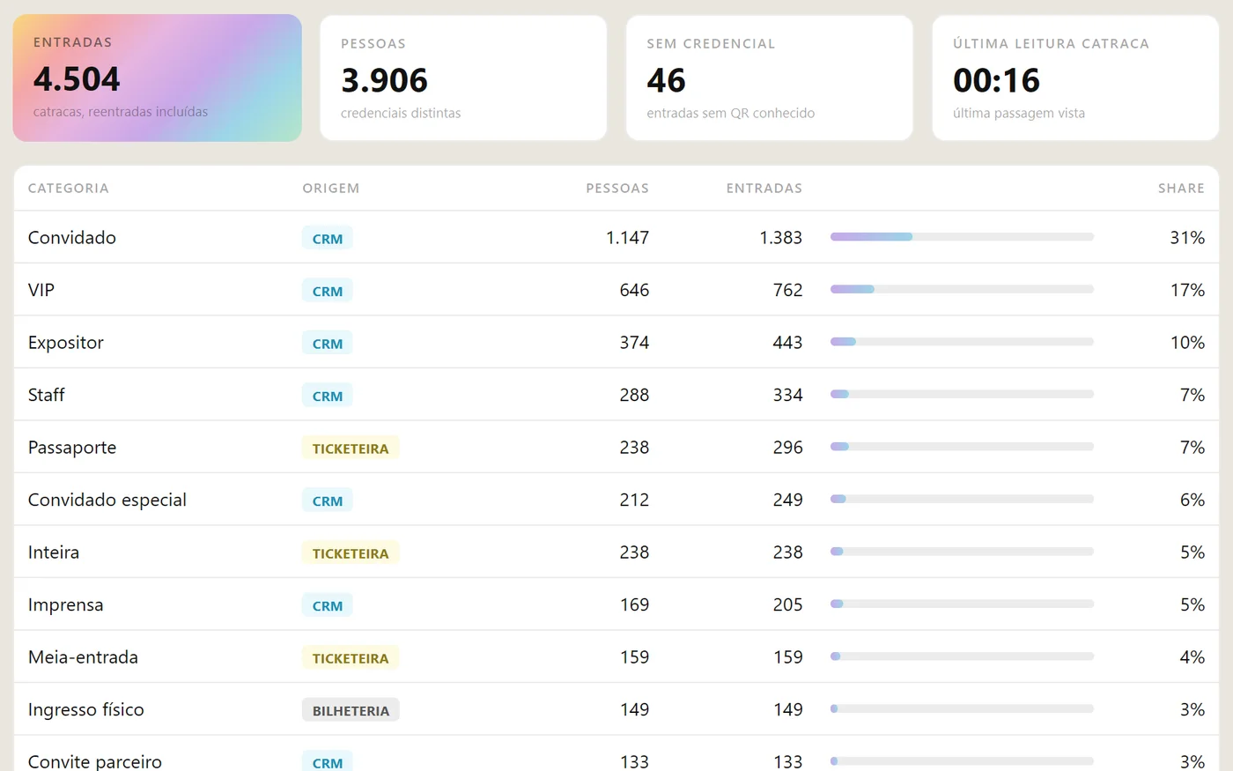The image size is (1233, 771).
Task: Click the Ticketeira badge in Meia-entrada row
Action: pyautogui.click(x=351, y=658)
